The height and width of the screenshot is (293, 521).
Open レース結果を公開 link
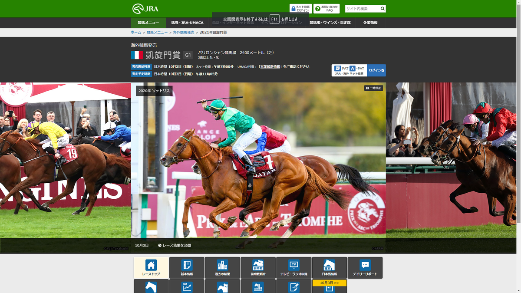tap(175, 245)
